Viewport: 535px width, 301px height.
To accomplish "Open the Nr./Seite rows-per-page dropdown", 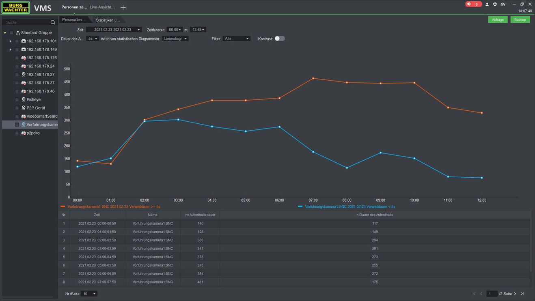I will pyautogui.click(x=89, y=294).
